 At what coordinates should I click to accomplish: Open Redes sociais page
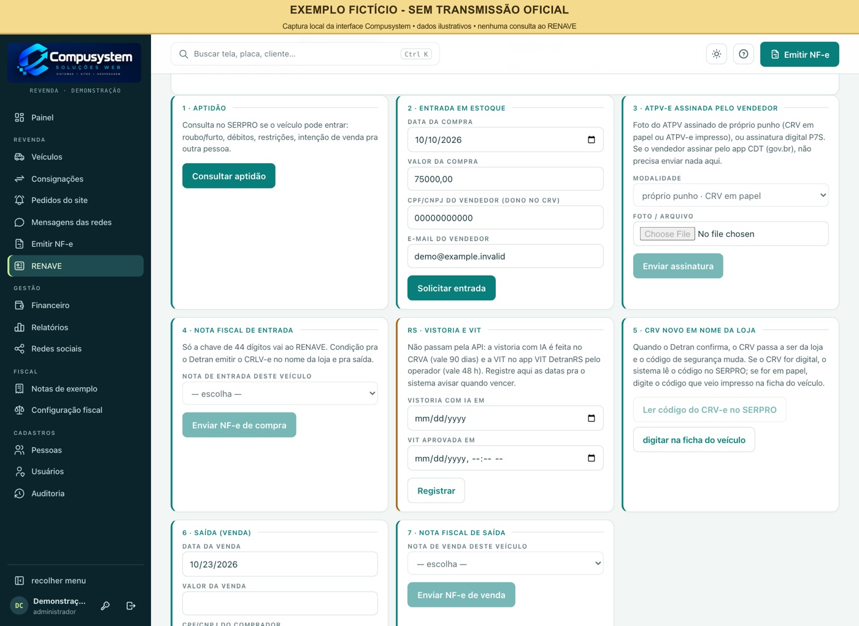click(75, 349)
